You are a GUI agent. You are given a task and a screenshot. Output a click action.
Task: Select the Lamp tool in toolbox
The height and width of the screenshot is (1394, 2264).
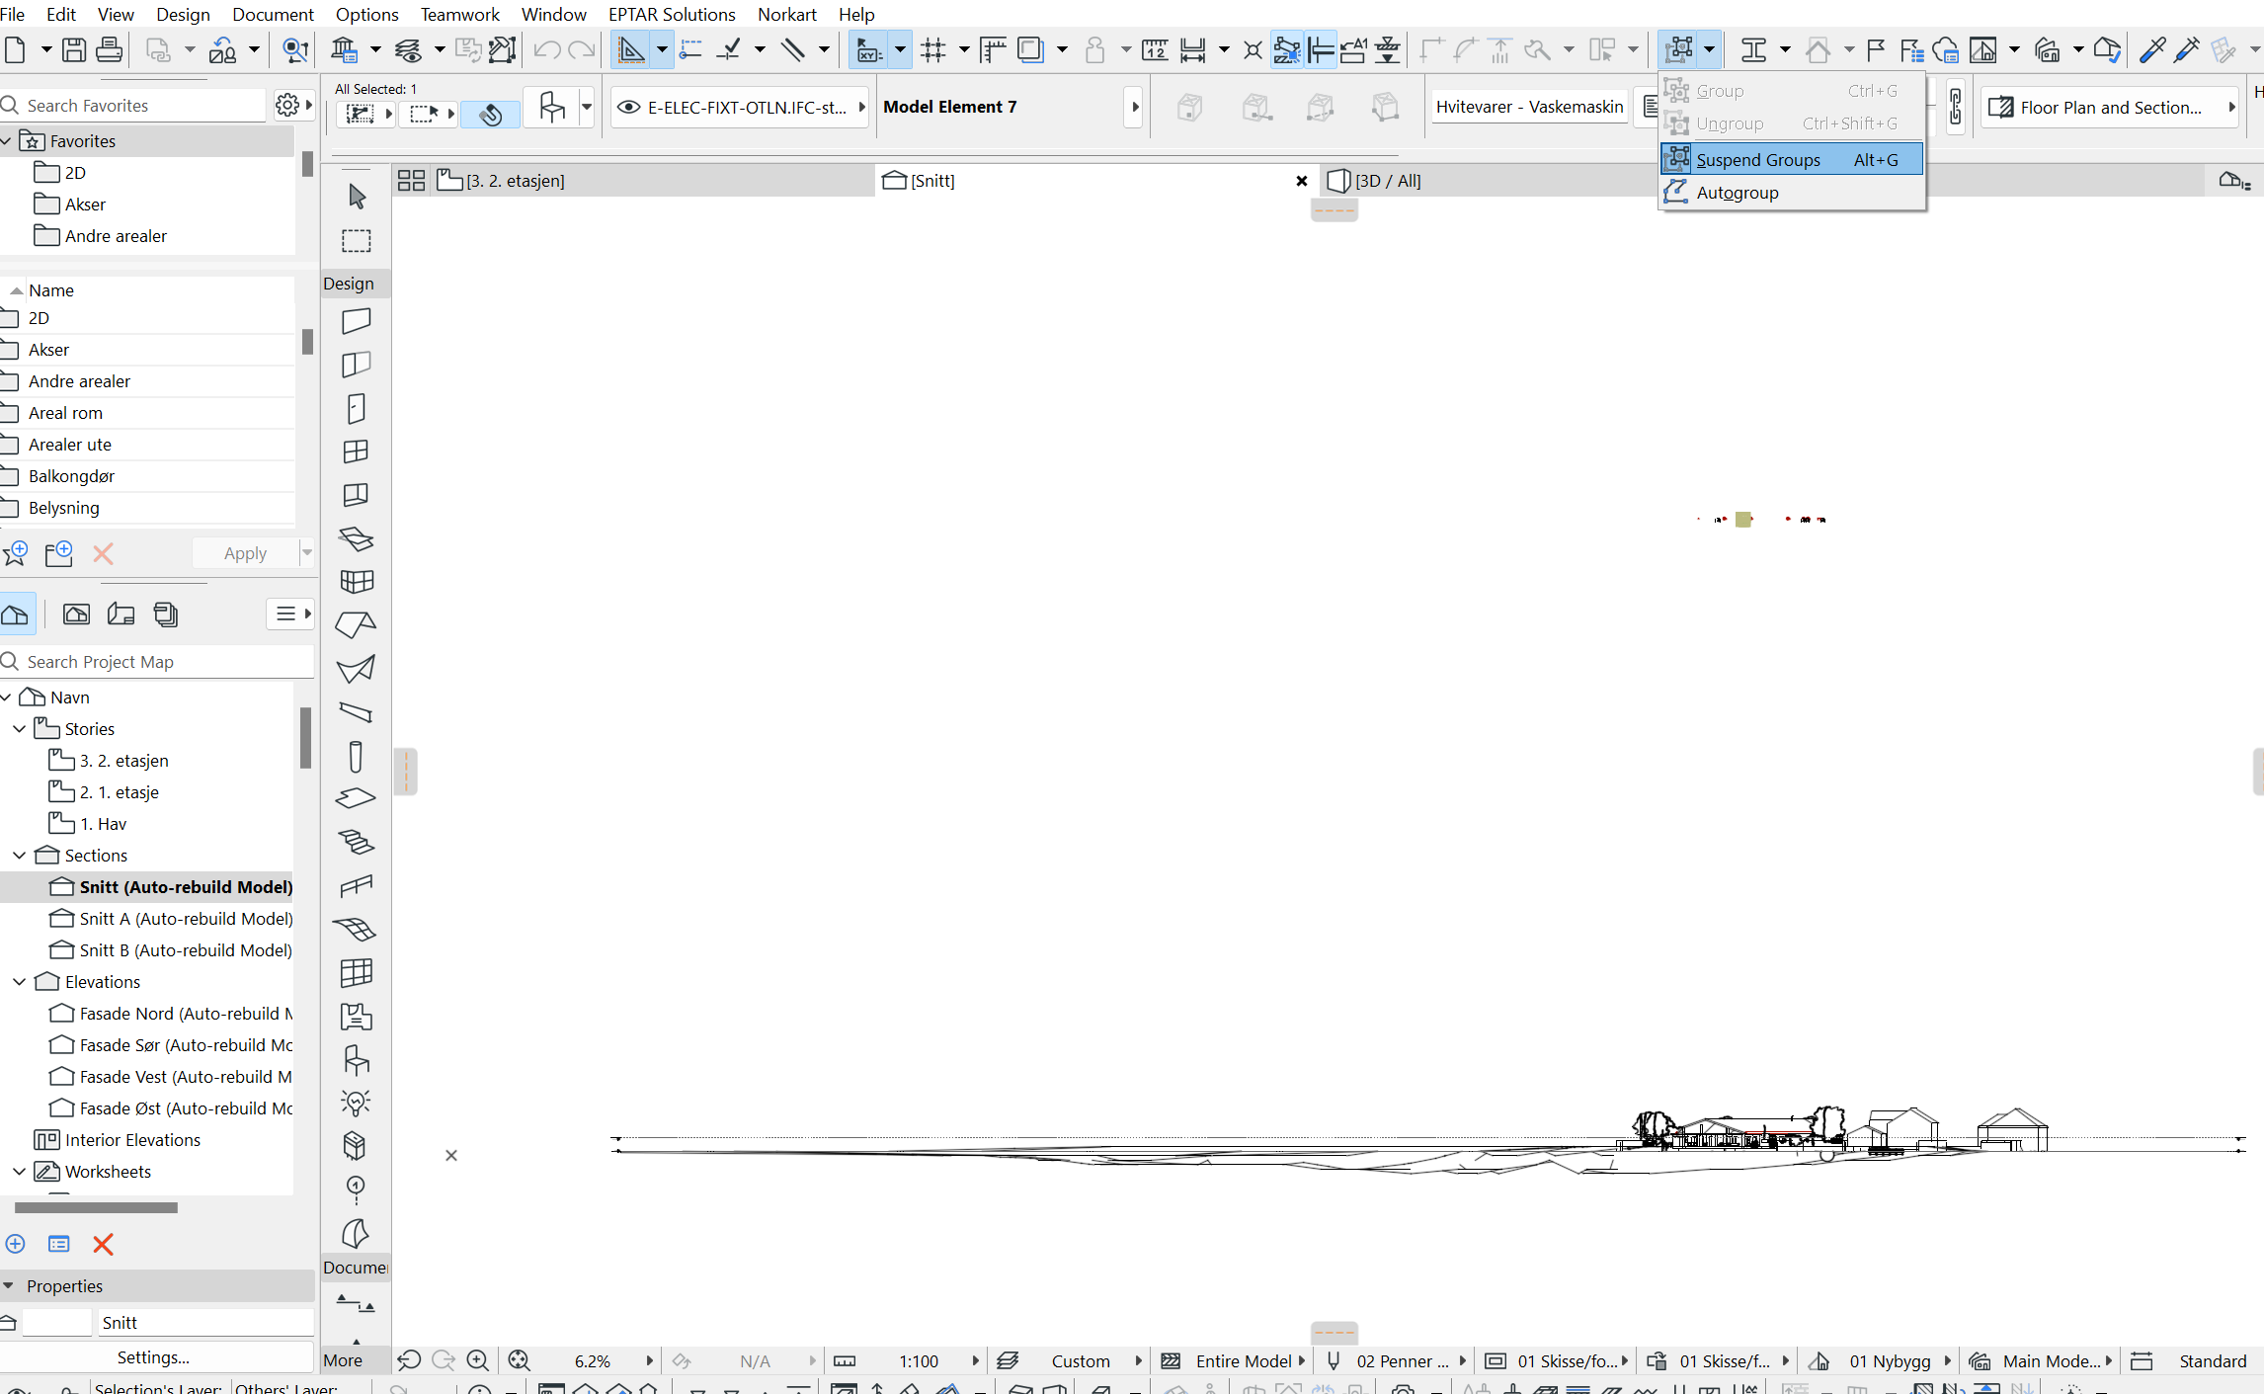click(356, 1103)
